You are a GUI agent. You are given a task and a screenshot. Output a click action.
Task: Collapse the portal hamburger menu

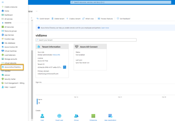coord(2,2)
